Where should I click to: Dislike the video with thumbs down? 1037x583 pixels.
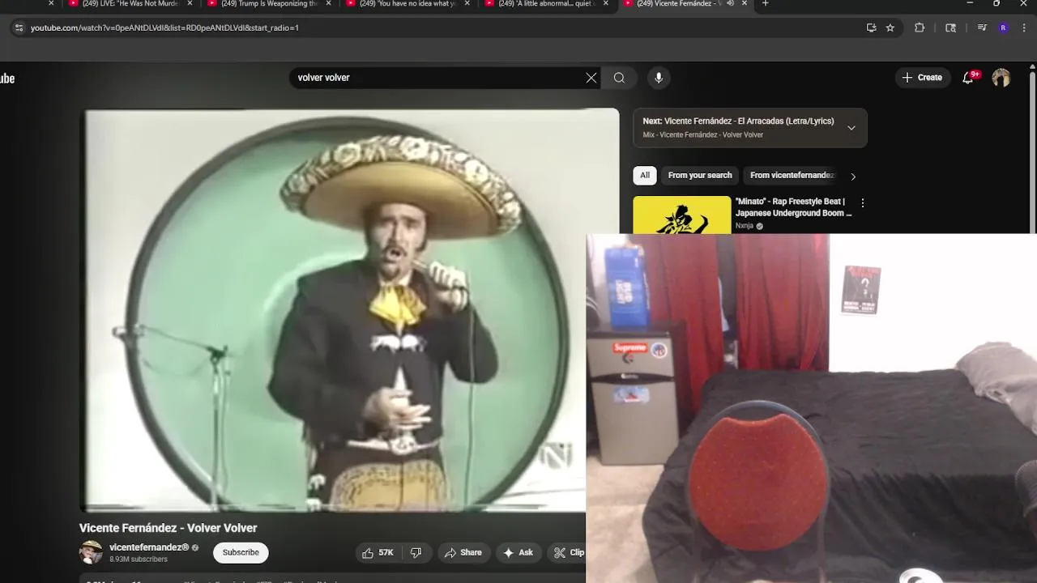click(416, 552)
